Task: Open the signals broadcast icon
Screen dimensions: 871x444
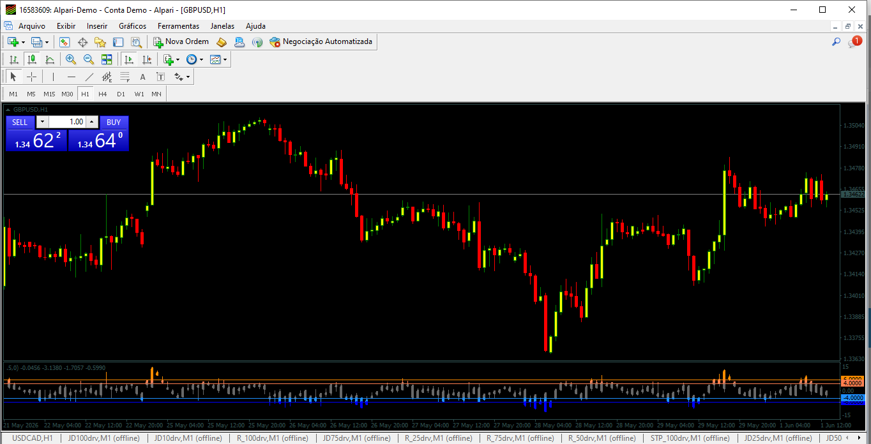Action: point(257,42)
